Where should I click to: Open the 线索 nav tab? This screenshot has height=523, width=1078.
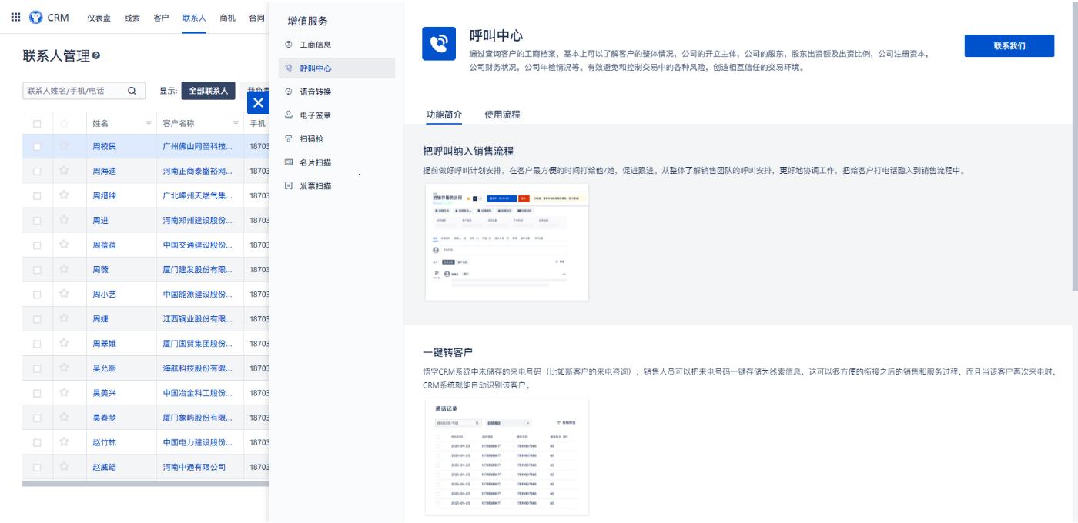click(x=132, y=18)
